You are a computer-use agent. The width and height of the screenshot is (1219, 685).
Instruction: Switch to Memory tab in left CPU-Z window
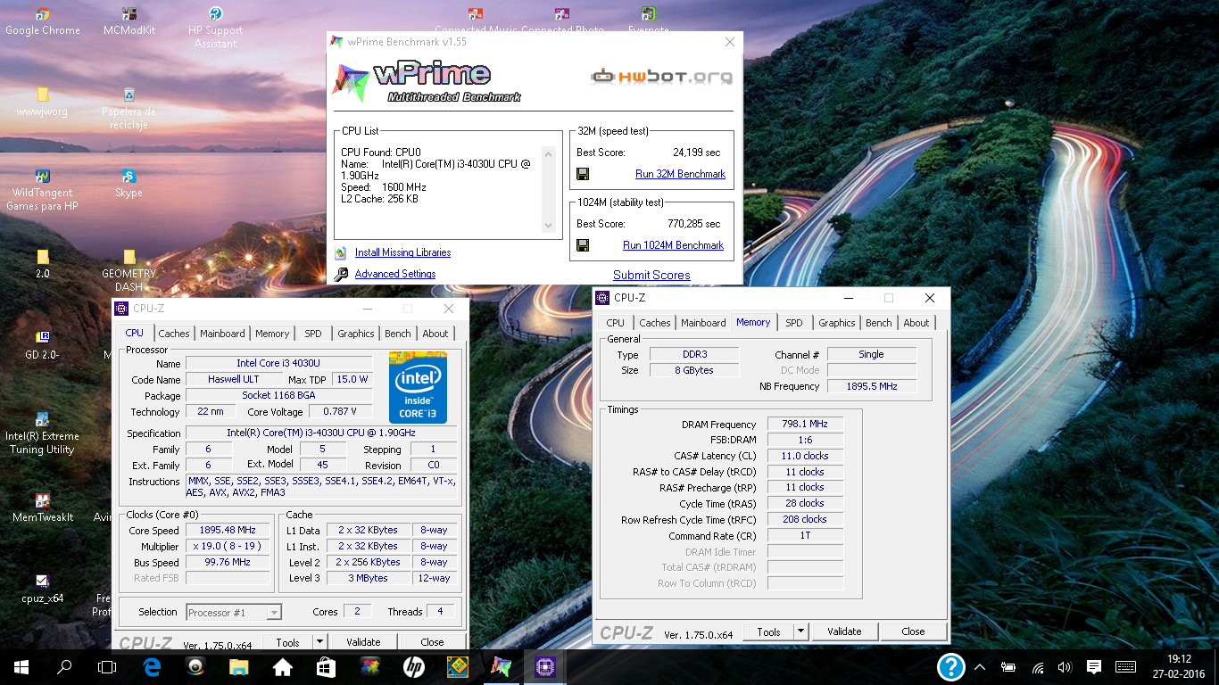272,334
